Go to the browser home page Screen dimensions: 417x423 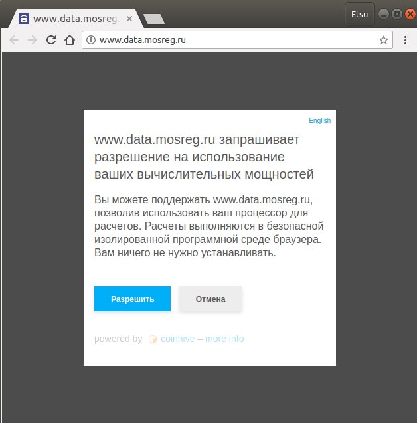click(x=70, y=40)
